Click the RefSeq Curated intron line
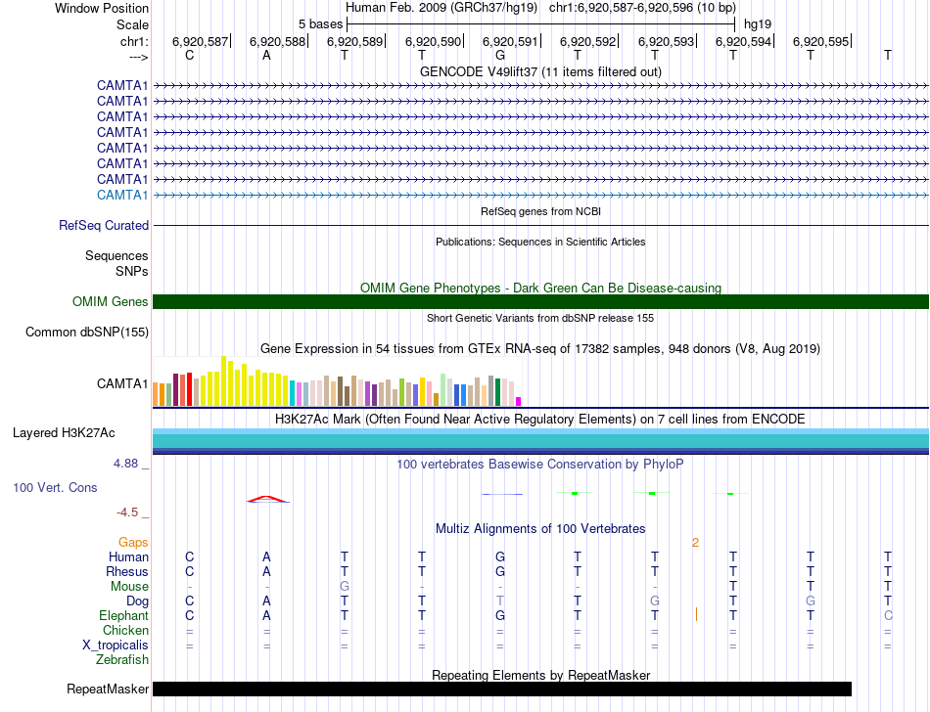930x712 pixels. coord(540,225)
